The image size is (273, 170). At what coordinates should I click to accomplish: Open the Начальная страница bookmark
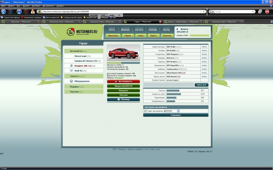coord(31,17)
